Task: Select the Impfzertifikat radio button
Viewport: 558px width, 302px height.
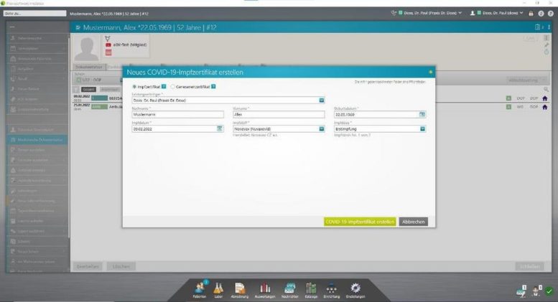Action: point(135,86)
